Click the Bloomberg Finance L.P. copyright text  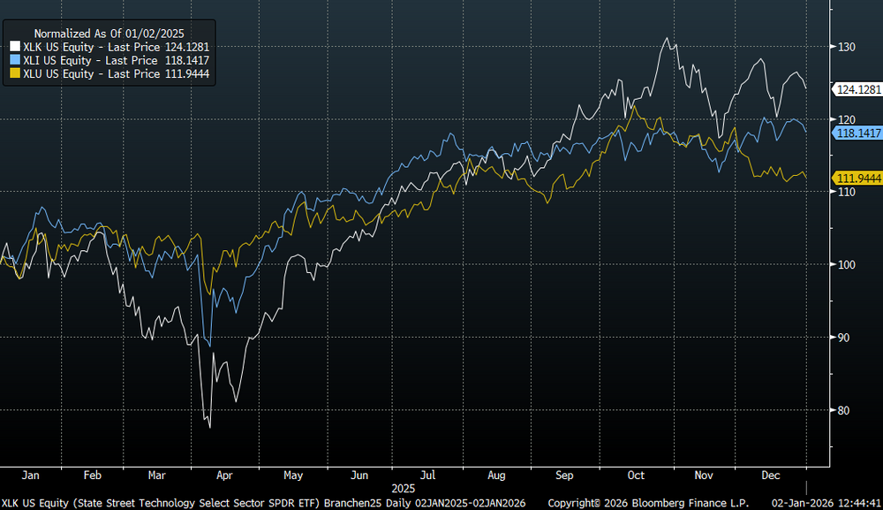(647, 502)
